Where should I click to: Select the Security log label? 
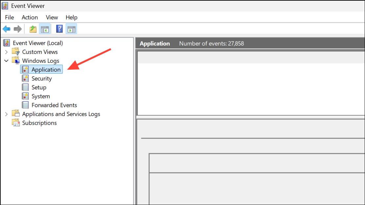tap(42, 79)
